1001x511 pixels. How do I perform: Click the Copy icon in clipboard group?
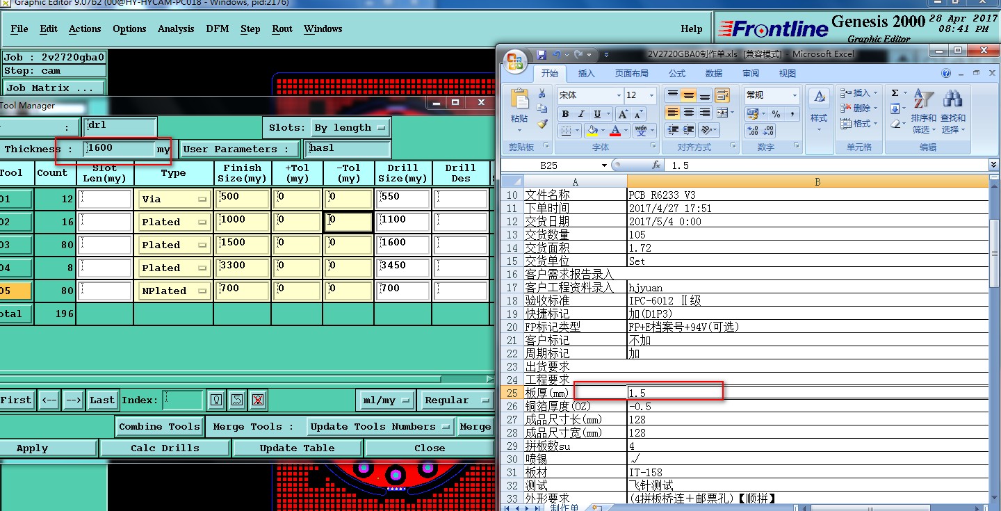tap(542, 109)
